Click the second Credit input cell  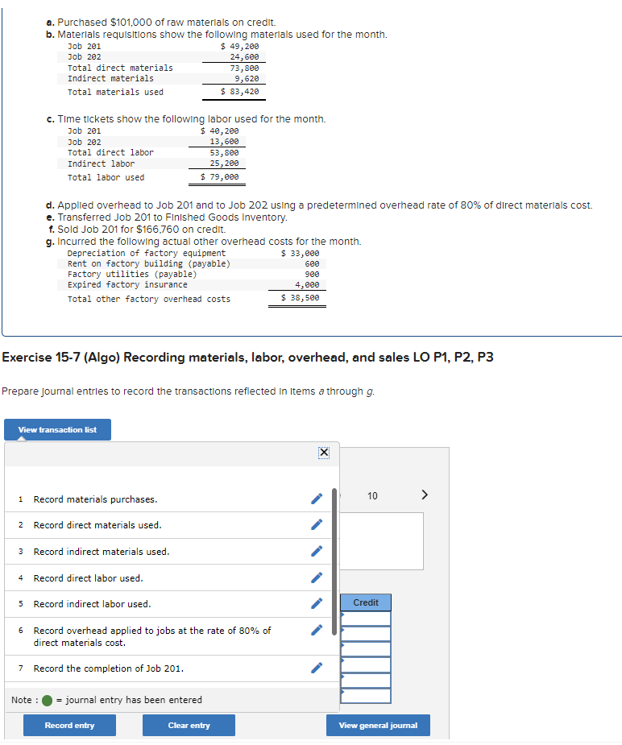[366, 634]
